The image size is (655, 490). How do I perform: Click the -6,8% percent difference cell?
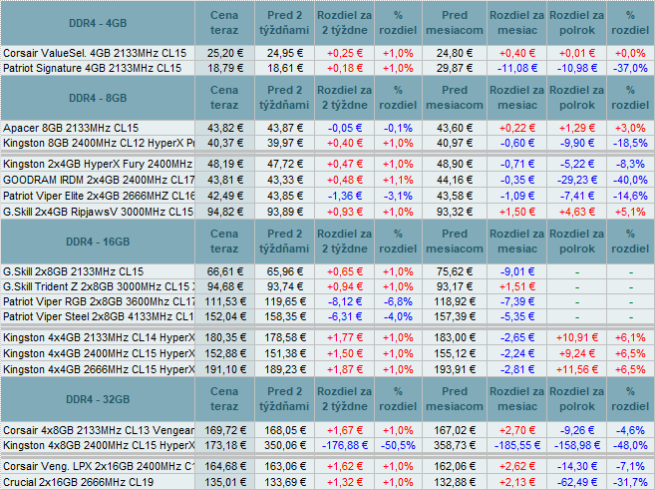(398, 301)
